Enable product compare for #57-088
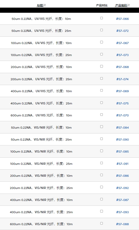Screen dimensions: 139x230 102,223
